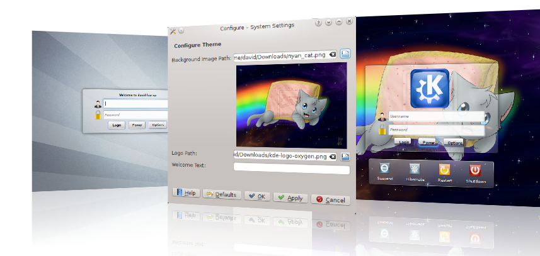The width and height of the screenshot is (540, 256).
Task: Open file browser for Logo Path
Action: 345,157
